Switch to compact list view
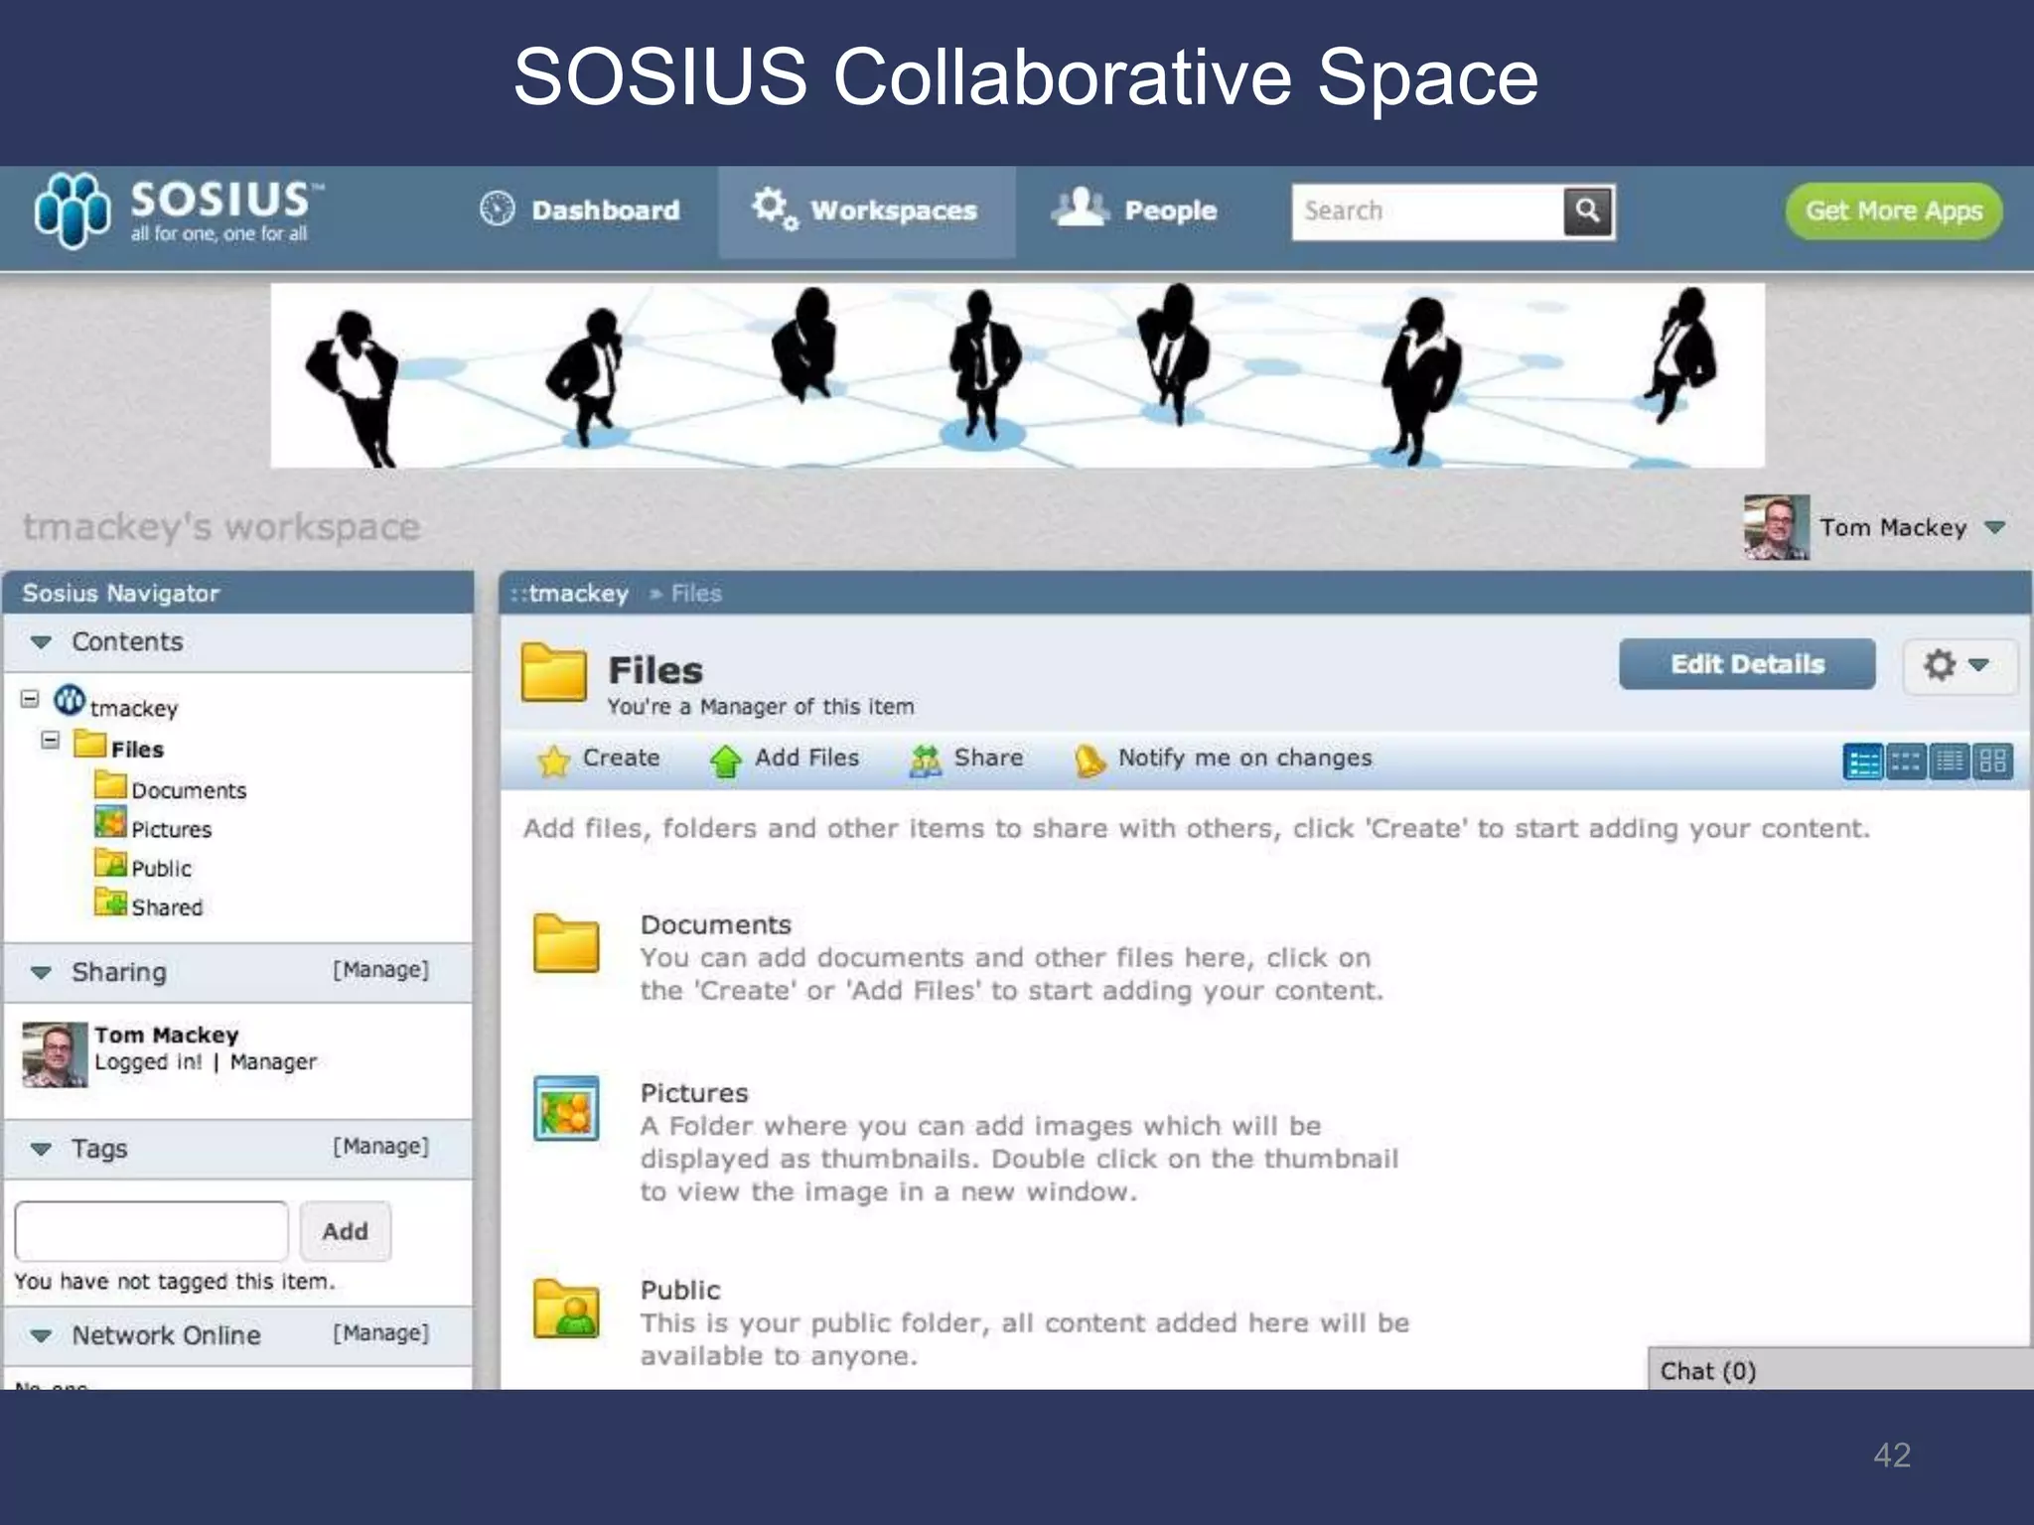The image size is (2034, 1525). point(1950,762)
